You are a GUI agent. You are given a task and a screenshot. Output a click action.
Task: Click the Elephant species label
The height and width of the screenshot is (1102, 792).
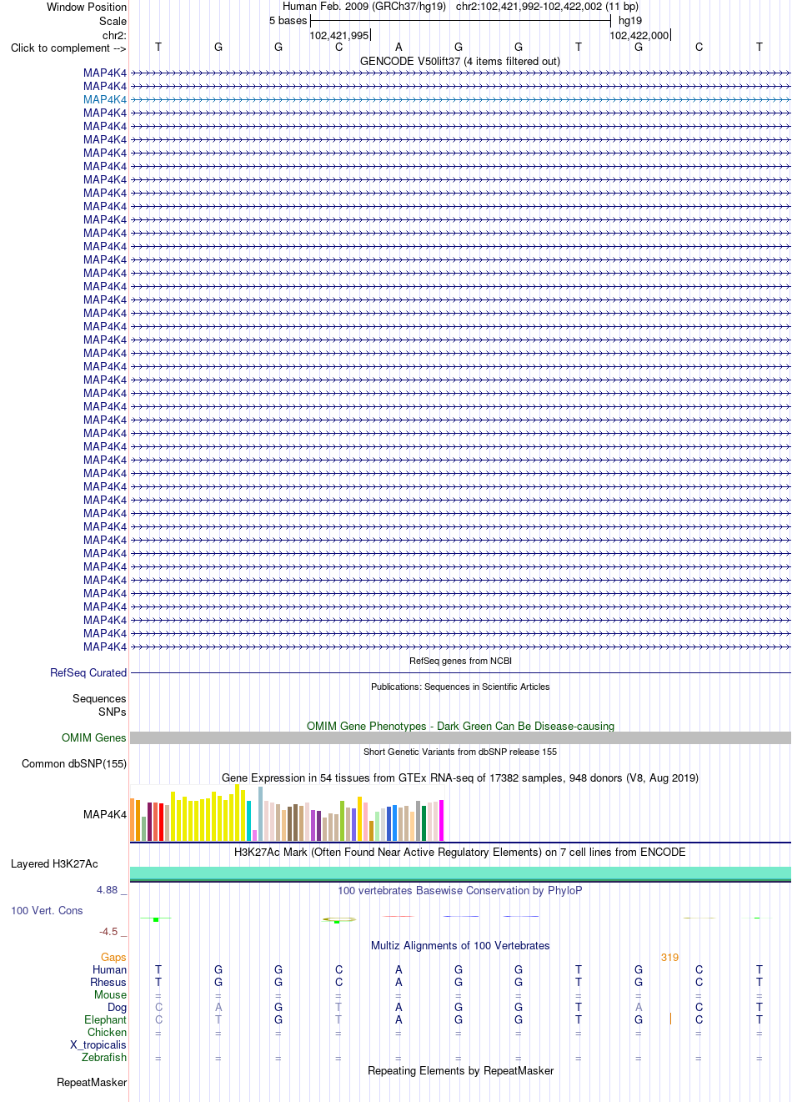[105, 1019]
